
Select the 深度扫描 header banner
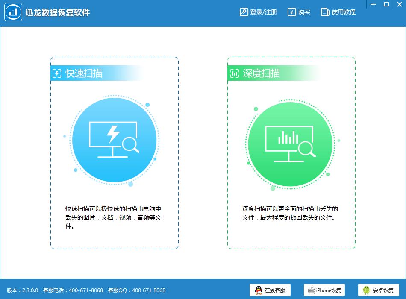pyautogui.click(x=274, y=73)
